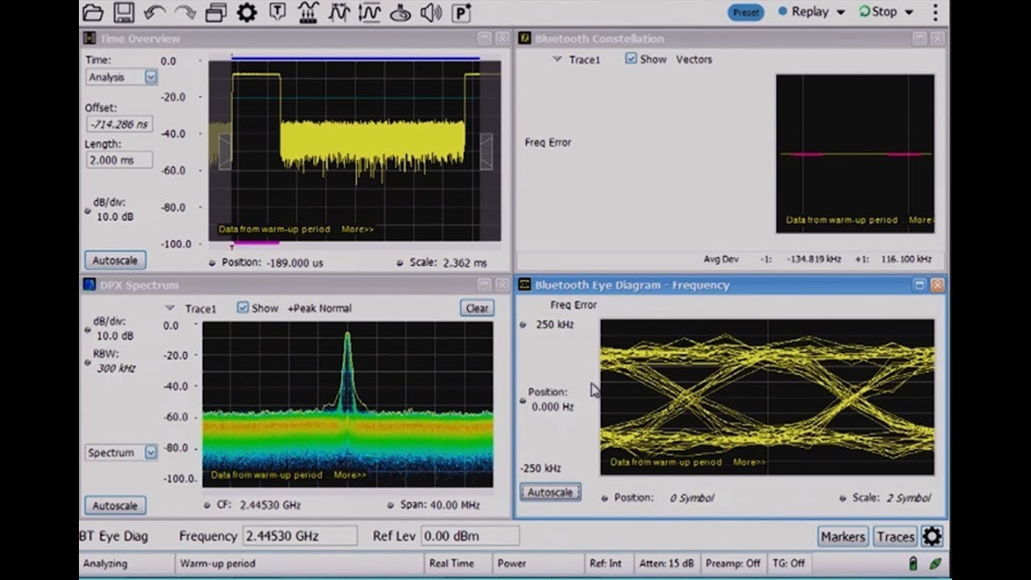Open the bottom-right settings gear
Viewport: 1031px width, 580px height.
(x=932, y=536)
